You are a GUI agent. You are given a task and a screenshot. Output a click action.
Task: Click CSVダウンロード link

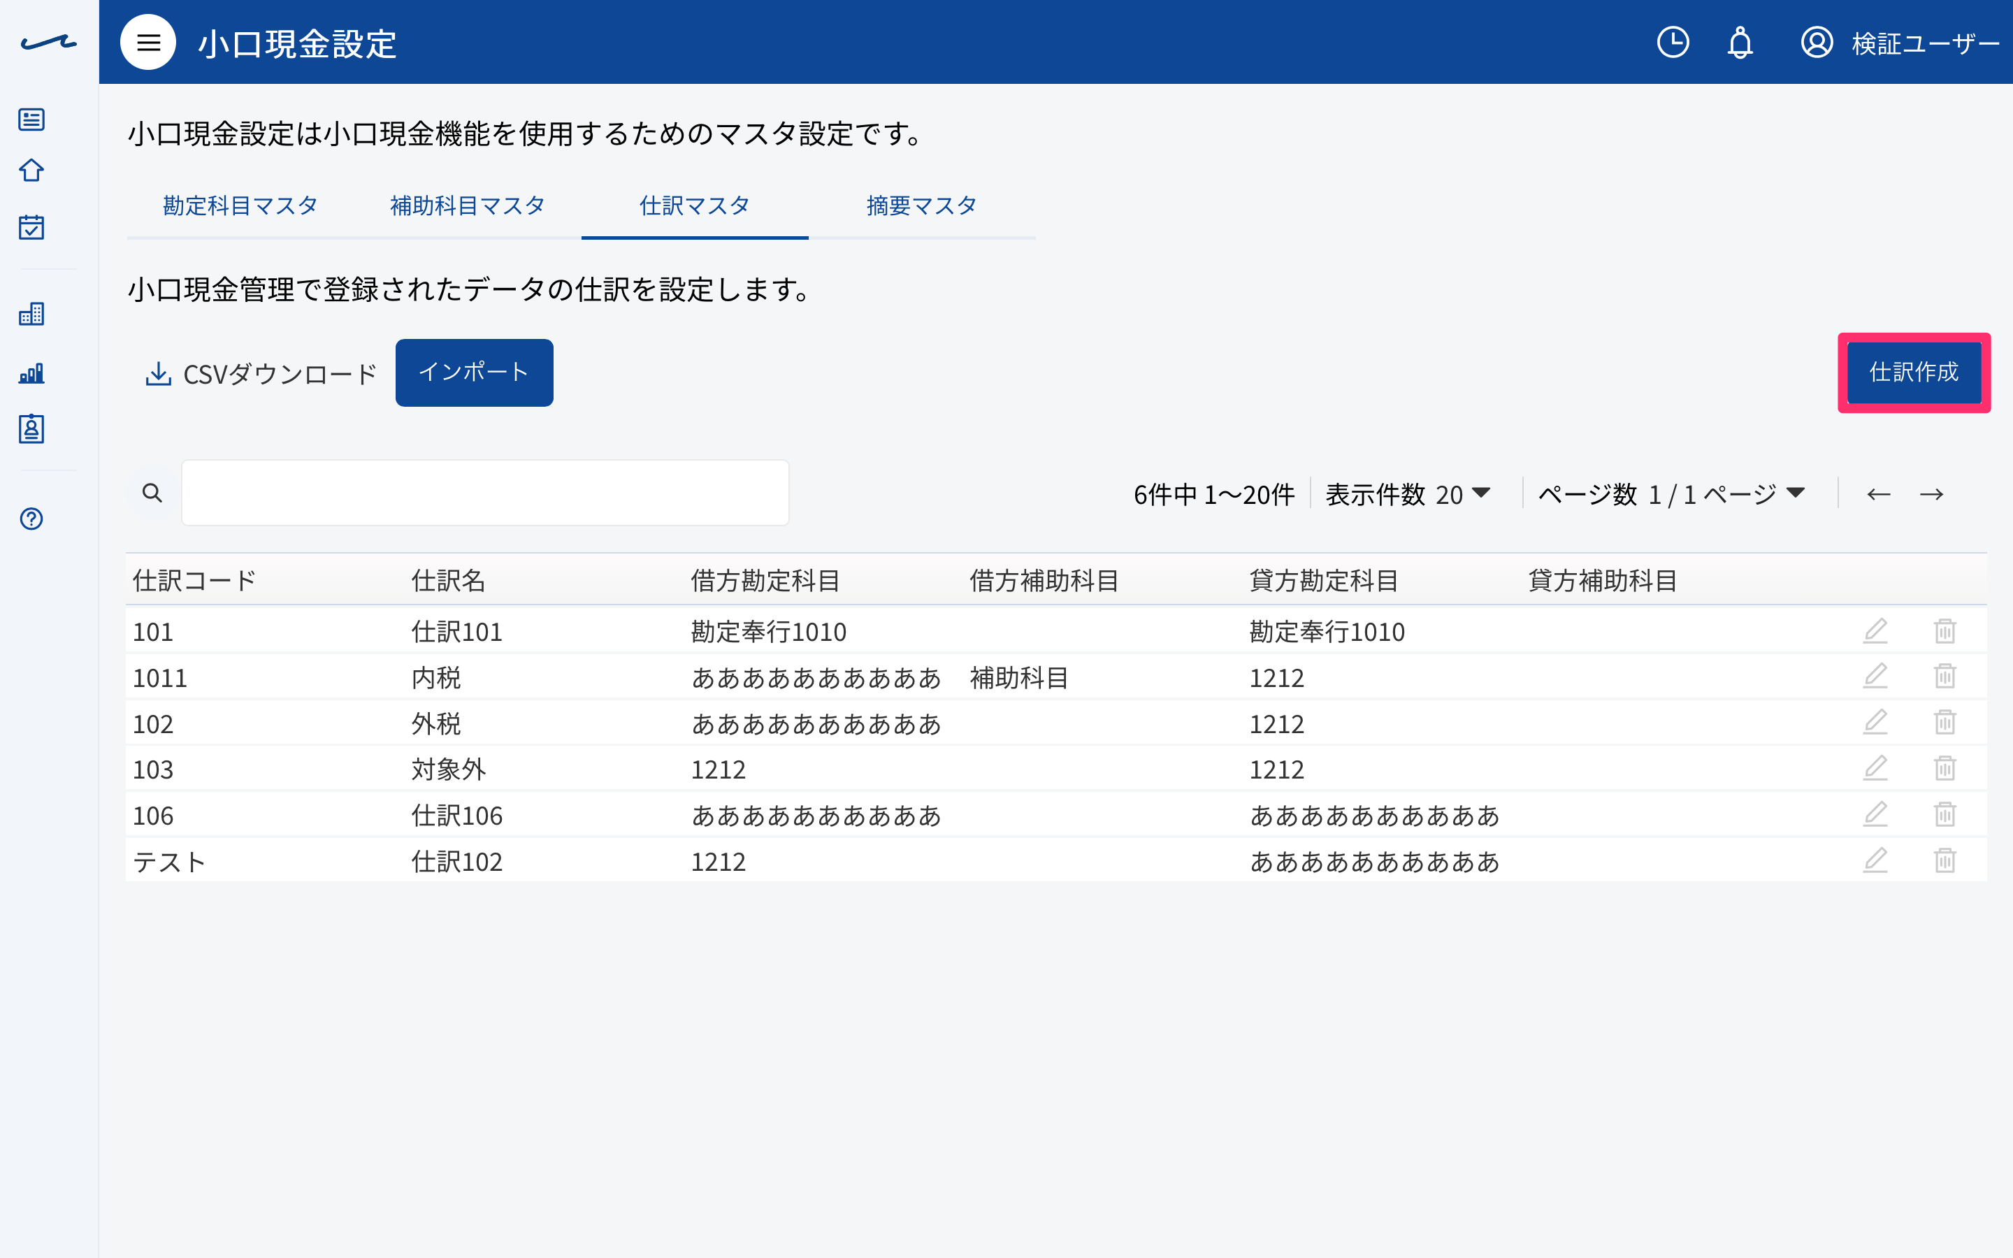(261, 374)
